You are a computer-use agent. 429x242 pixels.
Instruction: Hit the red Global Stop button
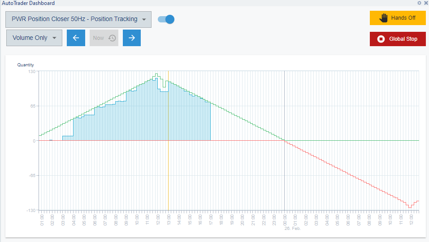click(x=397, y=39)
